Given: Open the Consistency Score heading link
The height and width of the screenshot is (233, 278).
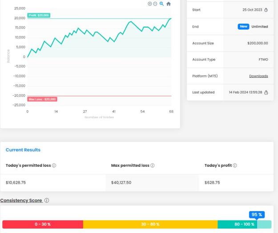Looking at the screenshot, I should [21, 201].
